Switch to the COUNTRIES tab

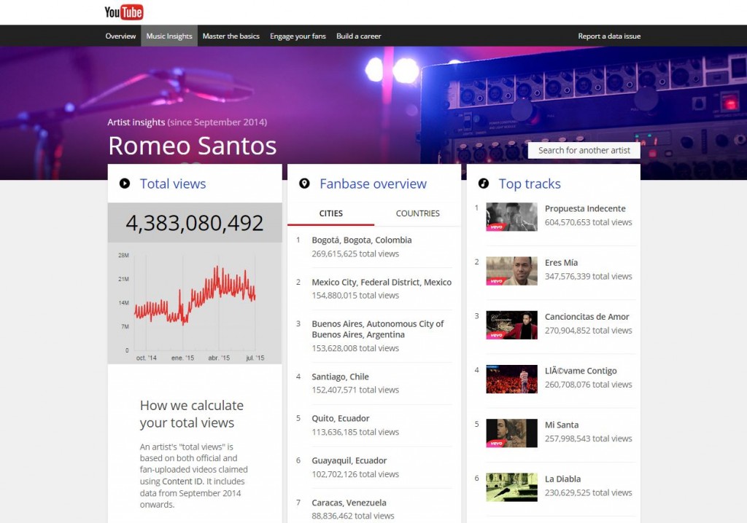(418, 213)
